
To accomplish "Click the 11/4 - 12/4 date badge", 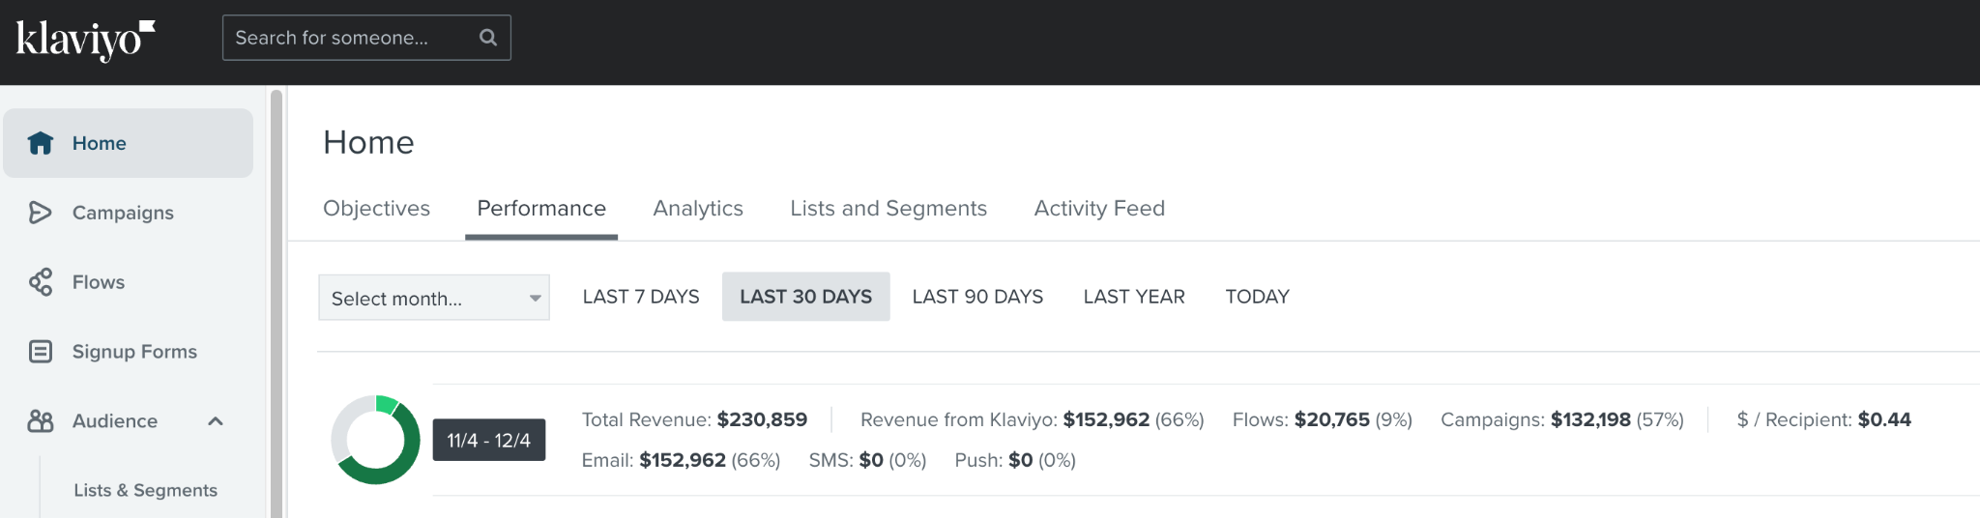I will coord(489,440).
